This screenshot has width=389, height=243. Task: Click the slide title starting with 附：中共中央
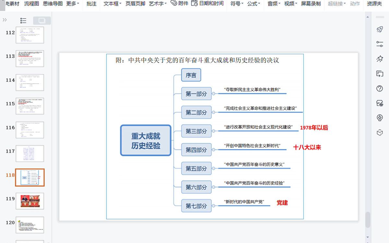tap(197, 60)
